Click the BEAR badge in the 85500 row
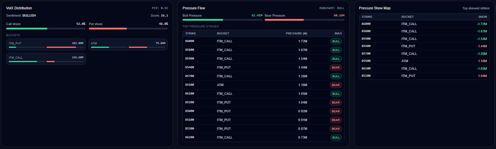This screenshot has width=496, height=149. (x=336, y=85)
